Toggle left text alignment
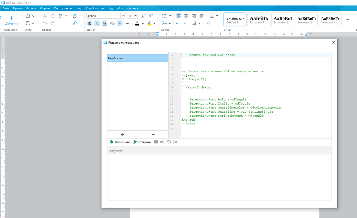This screenshot has width=357, height=218. tap(178, 16)
